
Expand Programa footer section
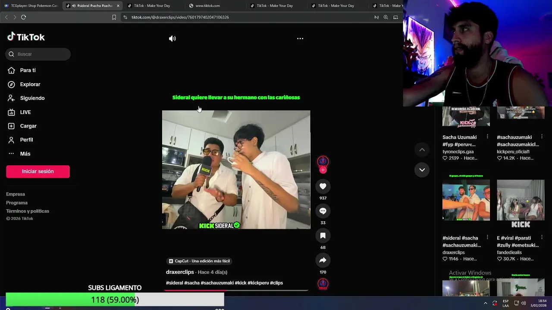17,203
